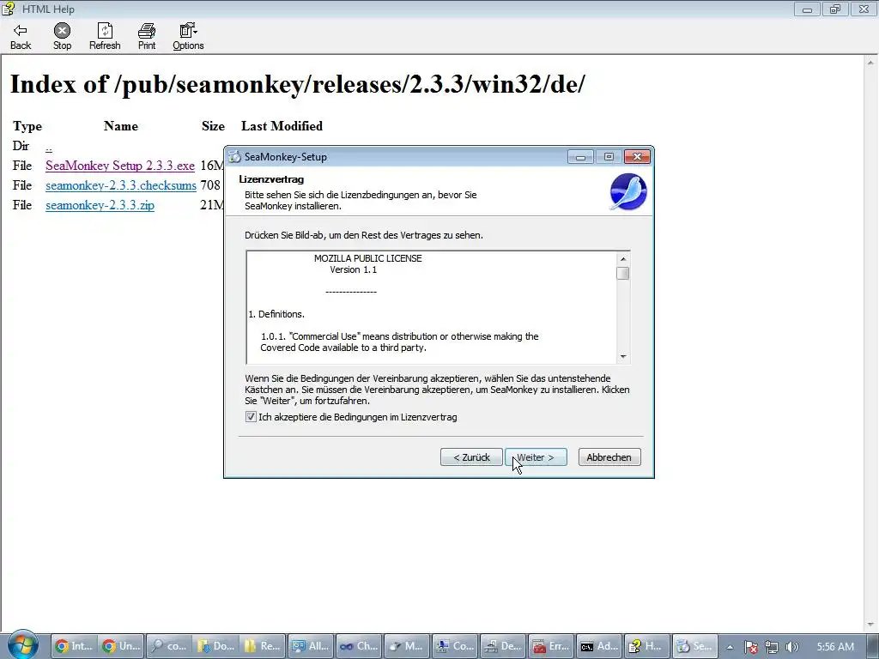Switch to 'co...' search taskbar item
Viewport: 879px width, 659px height.
point(169,646)
